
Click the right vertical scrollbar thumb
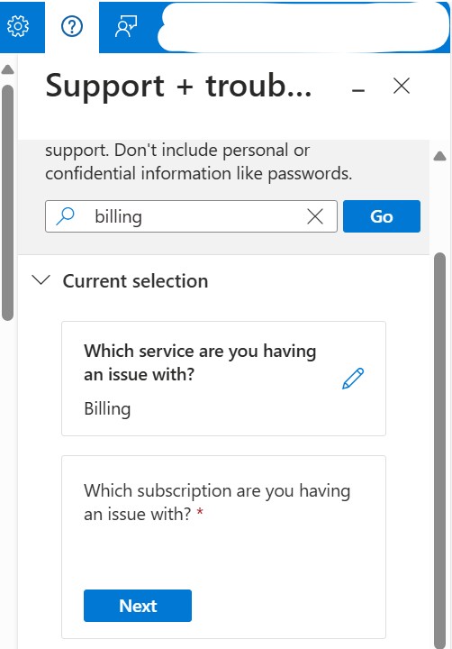pyautogui.click(x=440, y=451)
